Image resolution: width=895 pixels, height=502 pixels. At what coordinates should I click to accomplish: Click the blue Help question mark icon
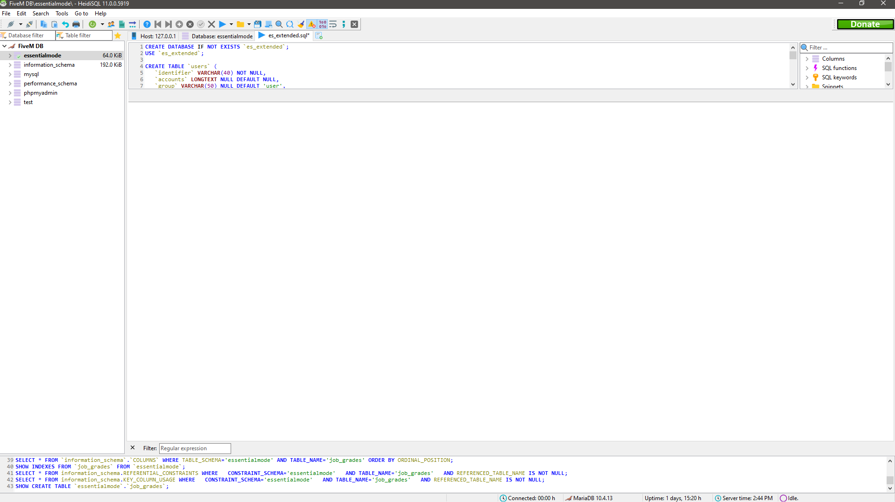[147, 24]
